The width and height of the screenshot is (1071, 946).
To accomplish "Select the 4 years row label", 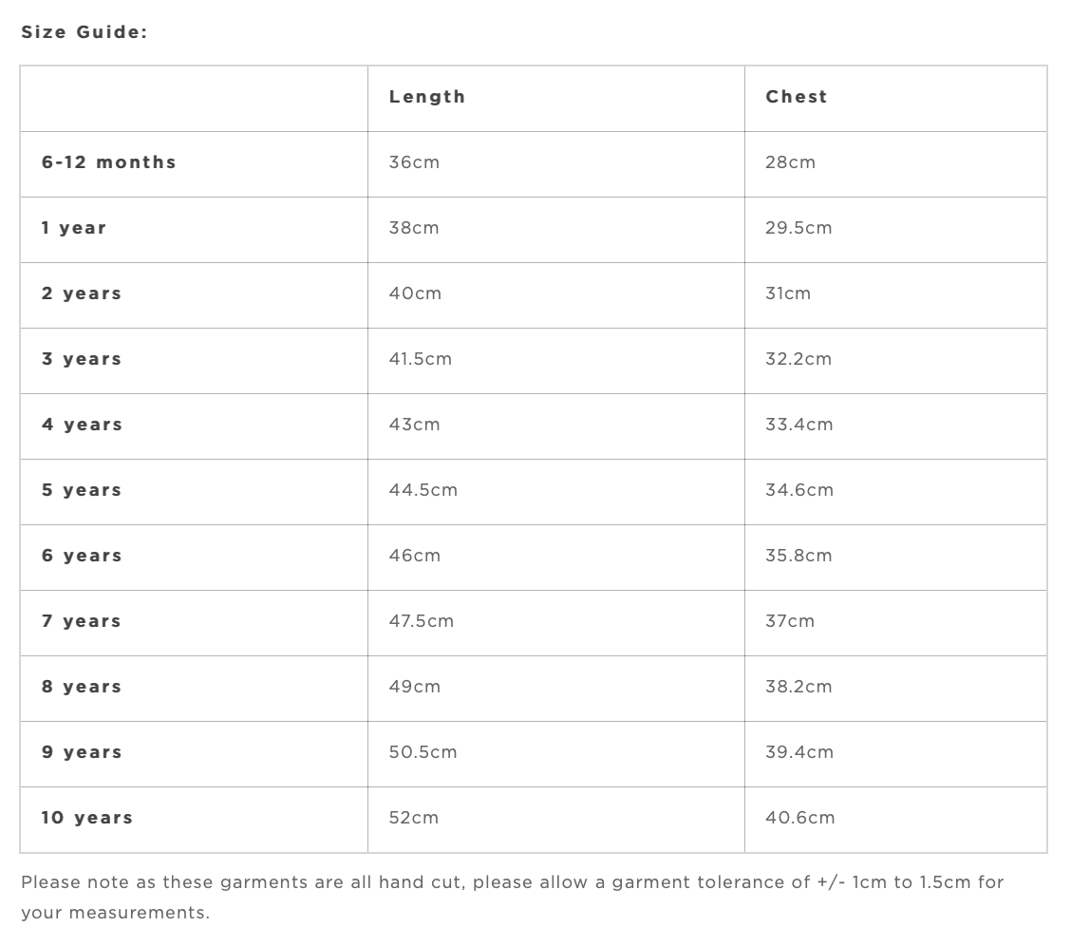I will click(x=82, y=425).
